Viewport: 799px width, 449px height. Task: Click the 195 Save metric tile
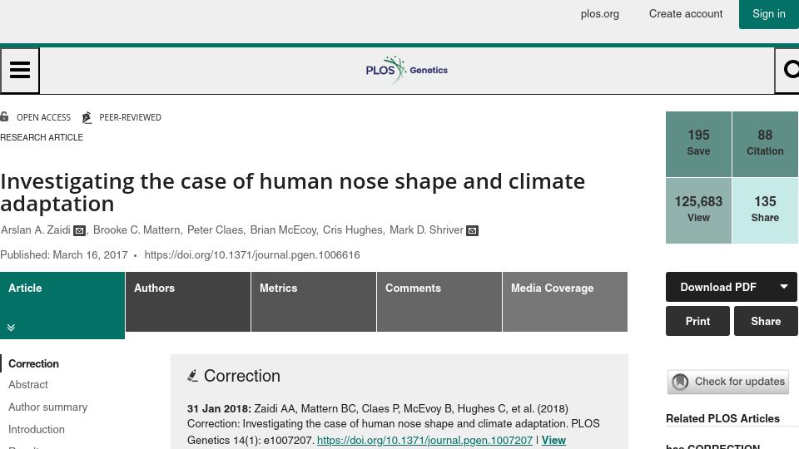[698, 144]
